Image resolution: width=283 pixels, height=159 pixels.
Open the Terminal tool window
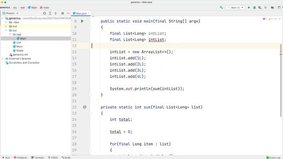(x=37, y=157)
